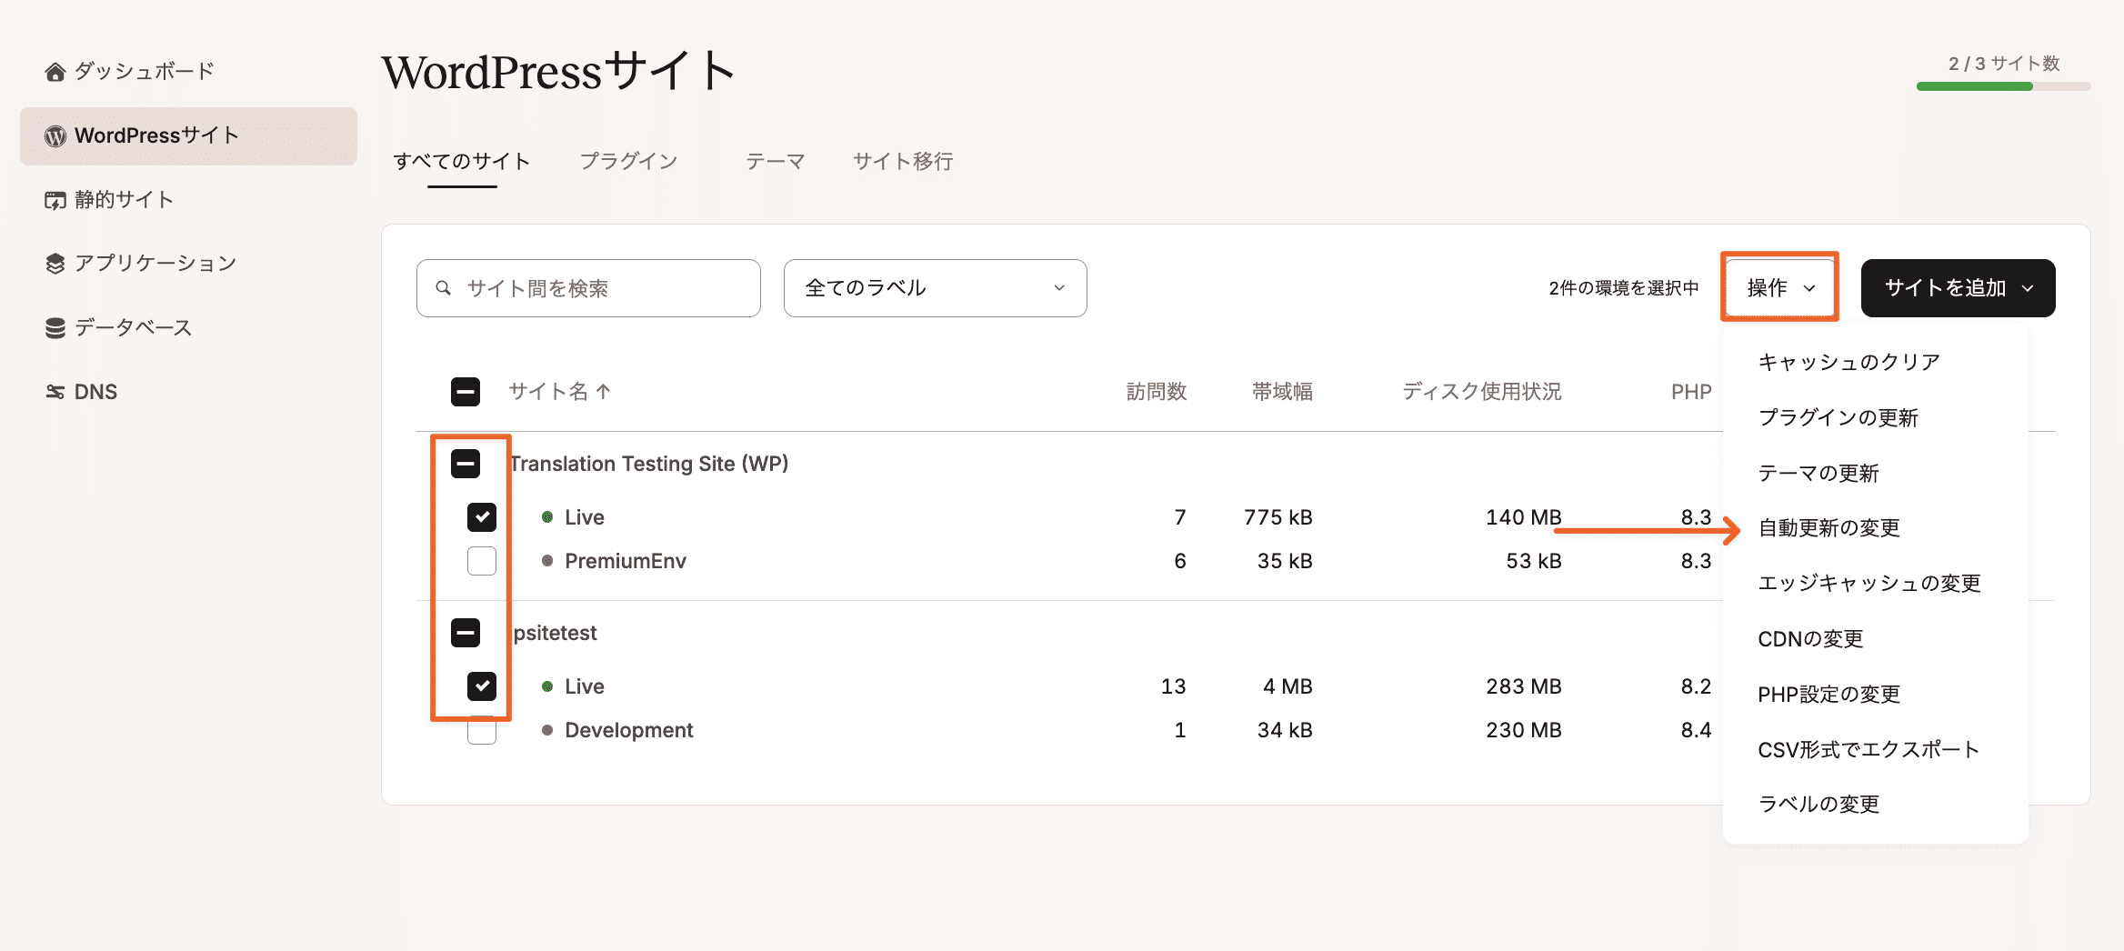Toggle the psitetest site checkbox
This screenshot has width=2124, height=951.
466,633
